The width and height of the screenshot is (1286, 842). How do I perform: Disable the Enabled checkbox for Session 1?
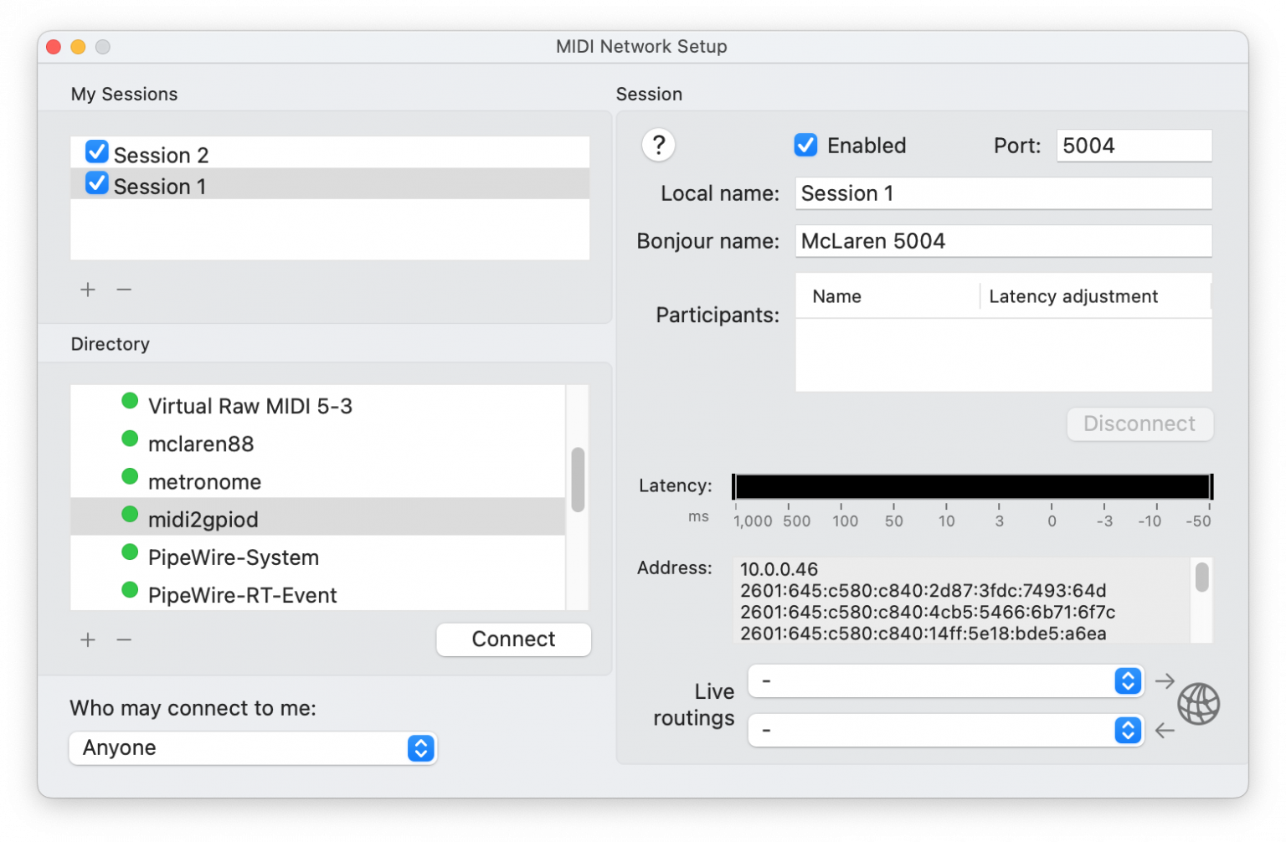pos(805,144)
